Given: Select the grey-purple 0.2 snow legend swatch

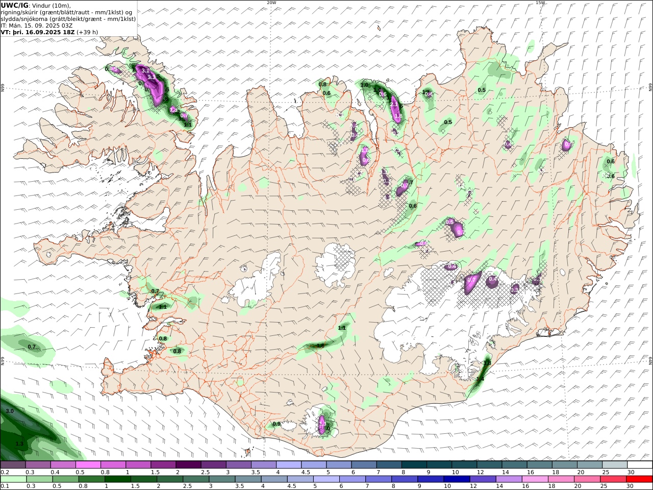Looking at the screenshot, I should 13,465.
